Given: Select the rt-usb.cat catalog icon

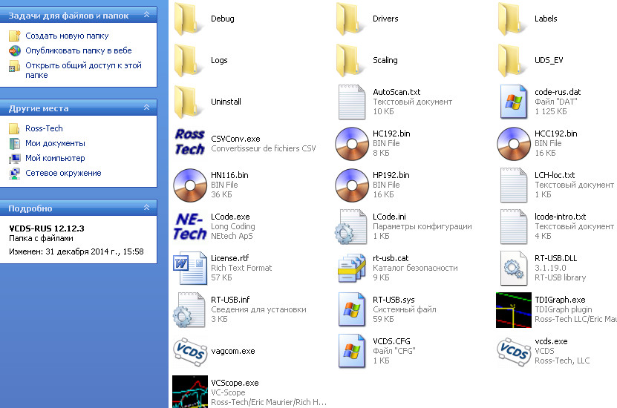Looking at the screenshot, I should pyautogui.click(x=351, y=268).
